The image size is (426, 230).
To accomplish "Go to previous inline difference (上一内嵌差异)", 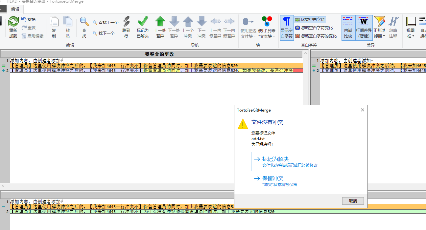I will click(x=215, y=22).
